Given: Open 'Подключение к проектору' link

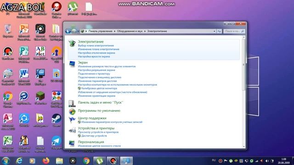Looking at the screenshot, I should (94, 74).
